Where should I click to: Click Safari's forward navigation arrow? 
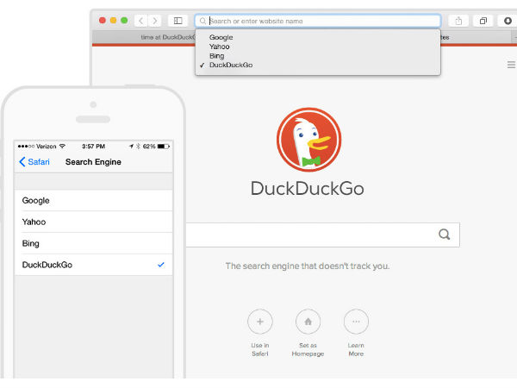(x=154, y=21)
